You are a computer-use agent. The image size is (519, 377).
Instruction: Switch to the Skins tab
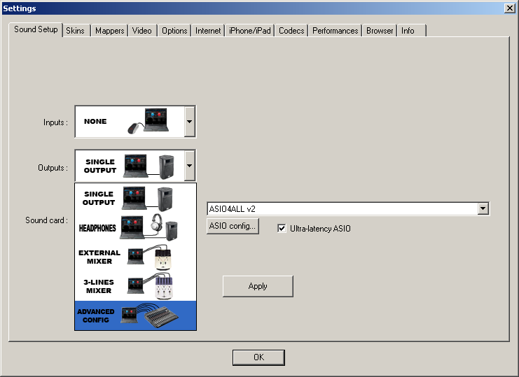click(x=76, y=31)
